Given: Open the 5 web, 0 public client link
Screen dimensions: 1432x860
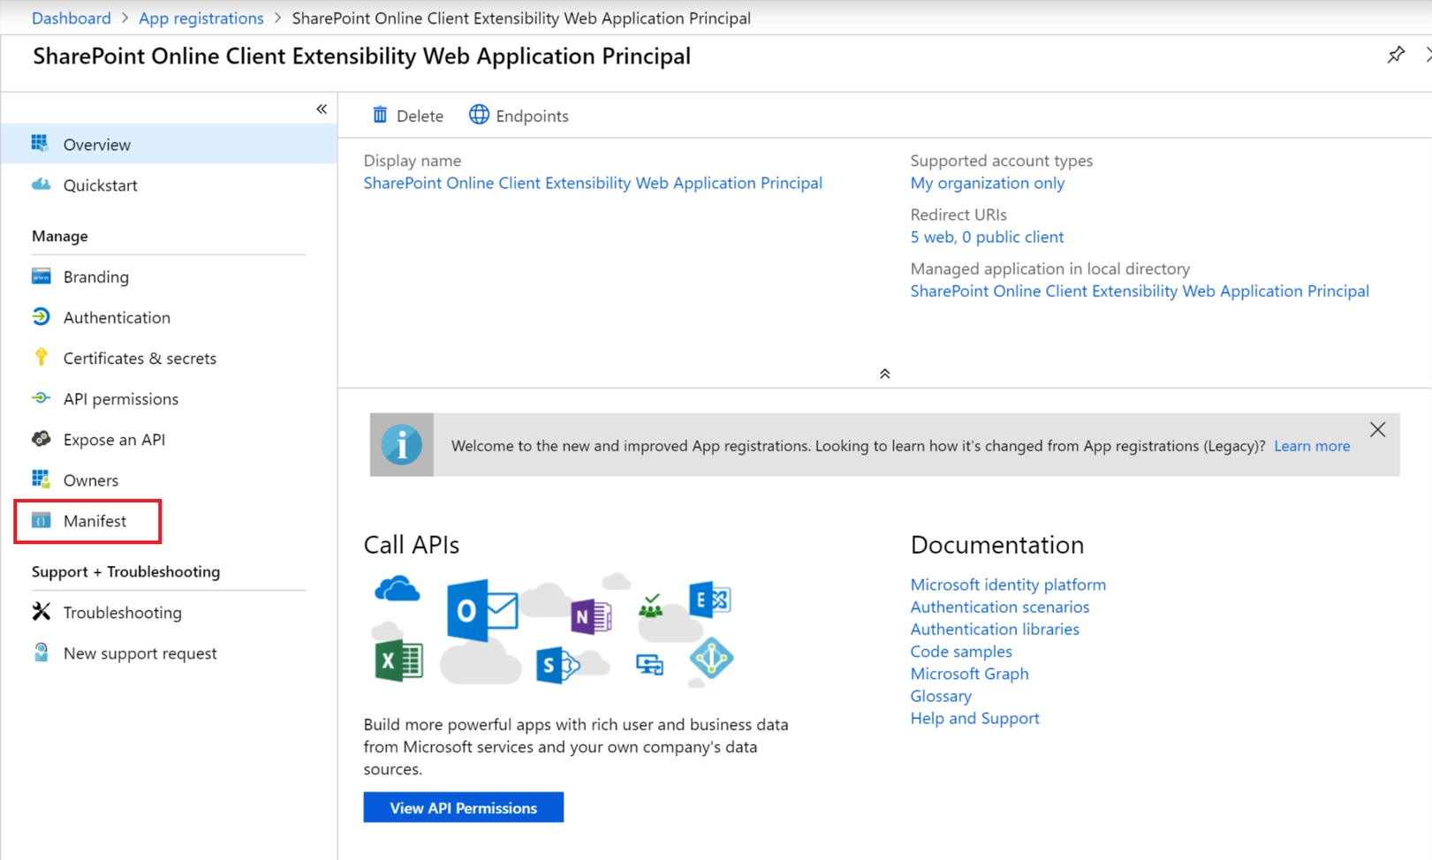Looking at the screenshot, I should (987, 237).
